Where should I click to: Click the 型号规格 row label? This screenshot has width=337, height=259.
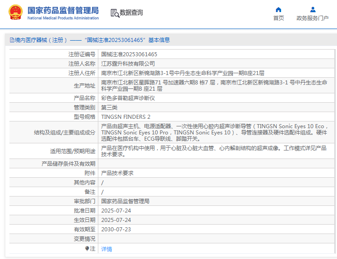[84, 117]
